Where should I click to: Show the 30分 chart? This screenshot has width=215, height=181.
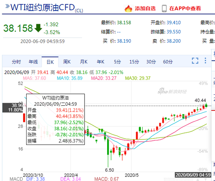151,62
